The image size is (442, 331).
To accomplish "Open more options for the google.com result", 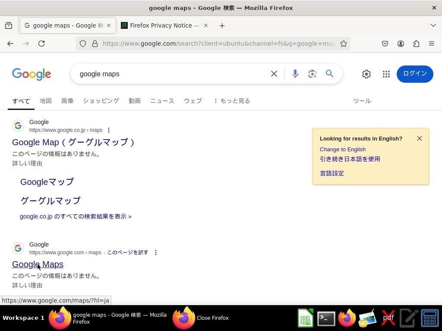I will 155,253.
